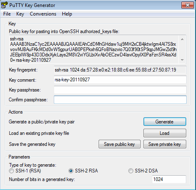Click the Generate button
The width and height of the screenshot is (196, 190).
click(165, 122)
